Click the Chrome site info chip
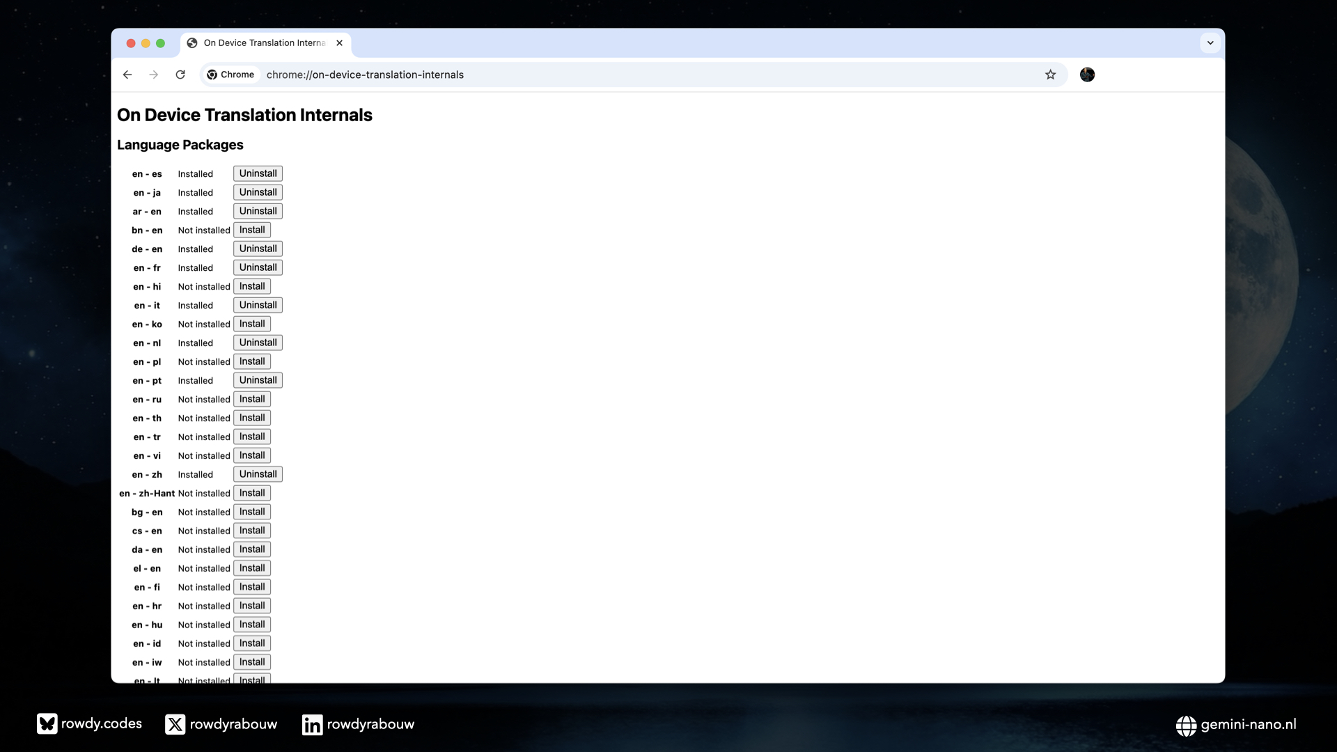Screen dimensions: 1337x752 tap(230, 75)
